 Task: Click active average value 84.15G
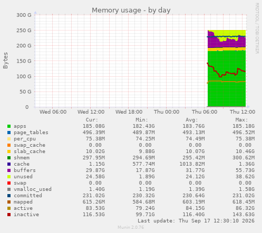[195, 208]
